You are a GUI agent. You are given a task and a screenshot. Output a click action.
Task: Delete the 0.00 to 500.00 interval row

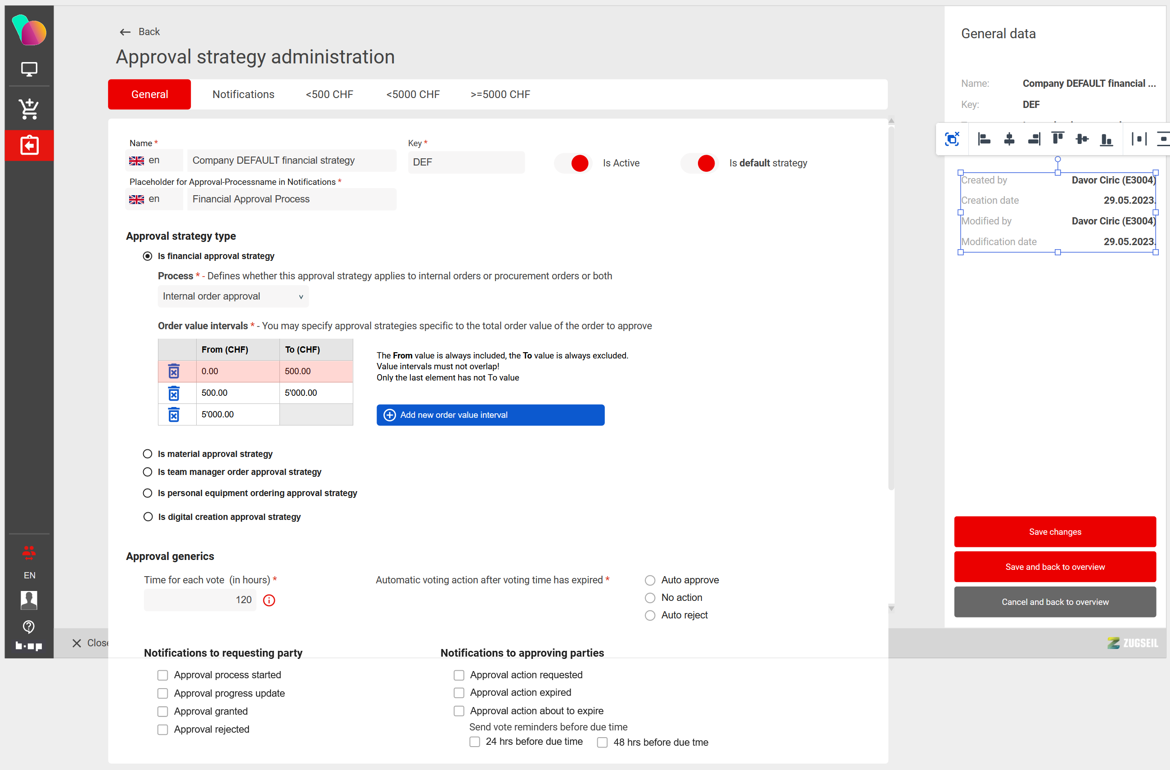tap(174, 372)
